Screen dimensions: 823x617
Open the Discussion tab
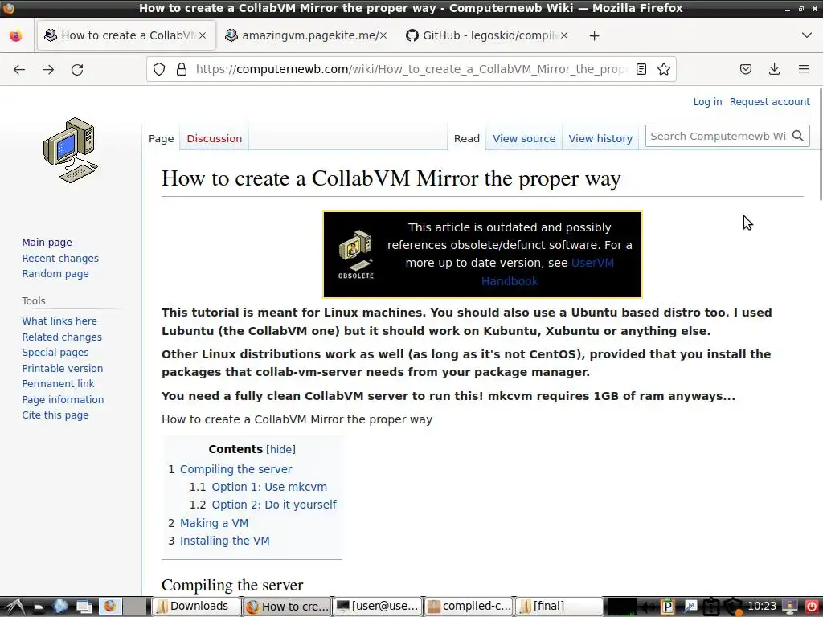pyautogui.click(x=214, y=138)
